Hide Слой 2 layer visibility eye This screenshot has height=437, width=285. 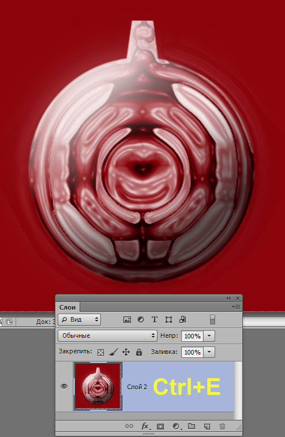tap(64, 386)
